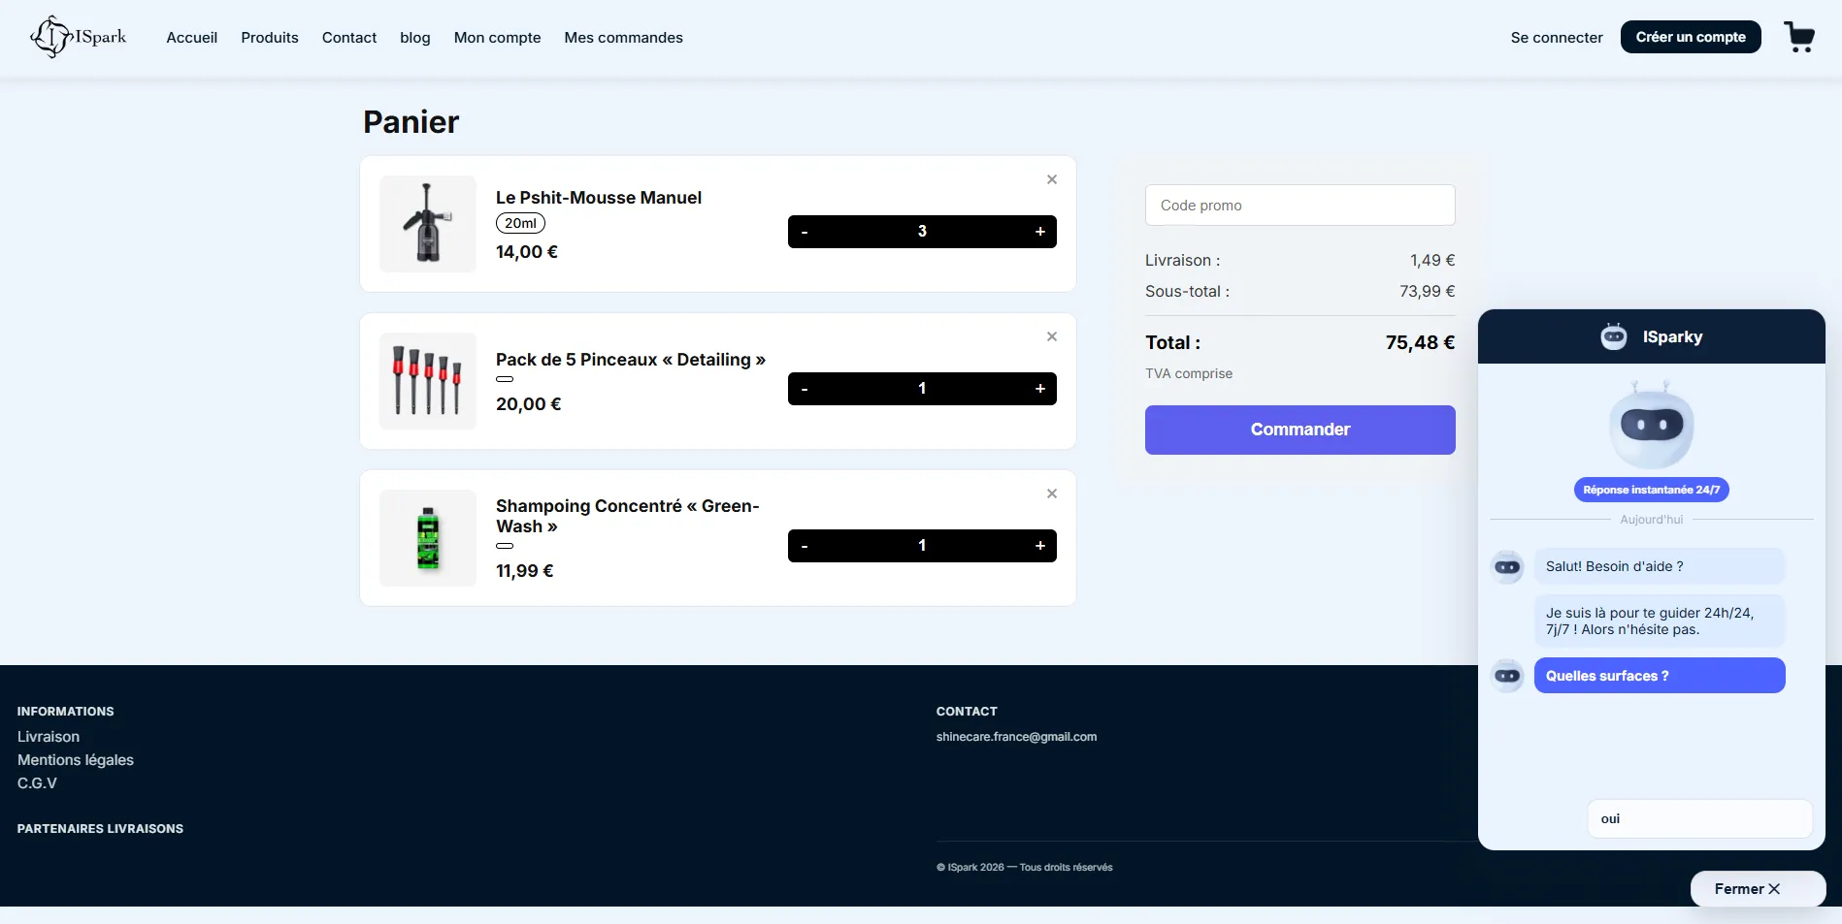Viewport: 1842px width, 924px height.
Task: Click the Se connecter link
Action: tap(1556, 37)
